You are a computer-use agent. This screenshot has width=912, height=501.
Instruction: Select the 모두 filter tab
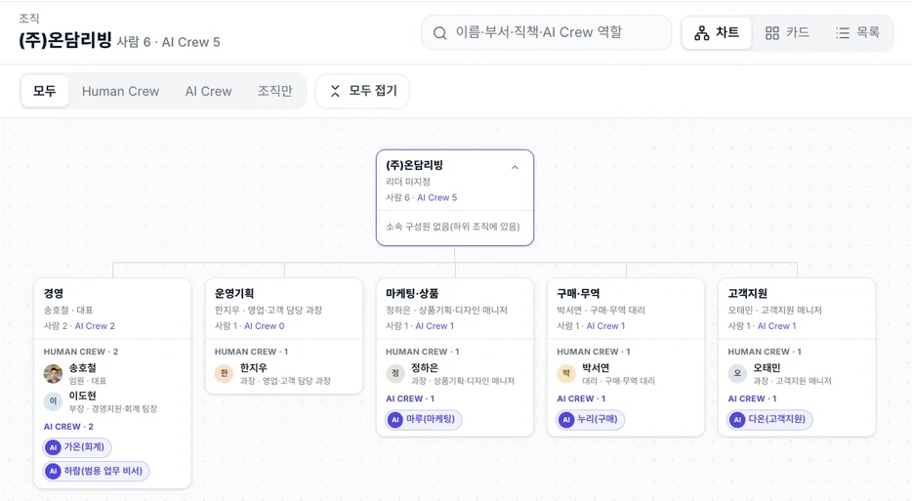click(x=45, y=91)
